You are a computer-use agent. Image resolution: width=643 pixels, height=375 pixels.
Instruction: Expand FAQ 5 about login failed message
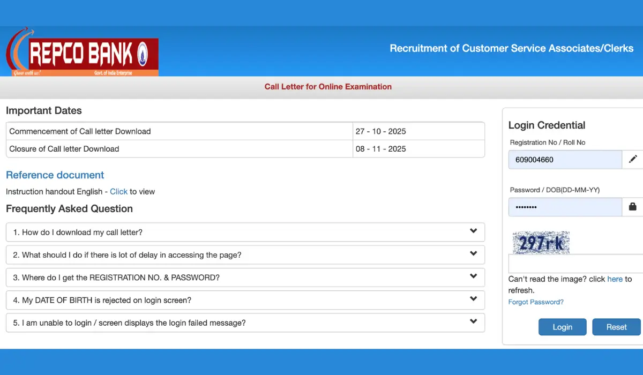245,322
